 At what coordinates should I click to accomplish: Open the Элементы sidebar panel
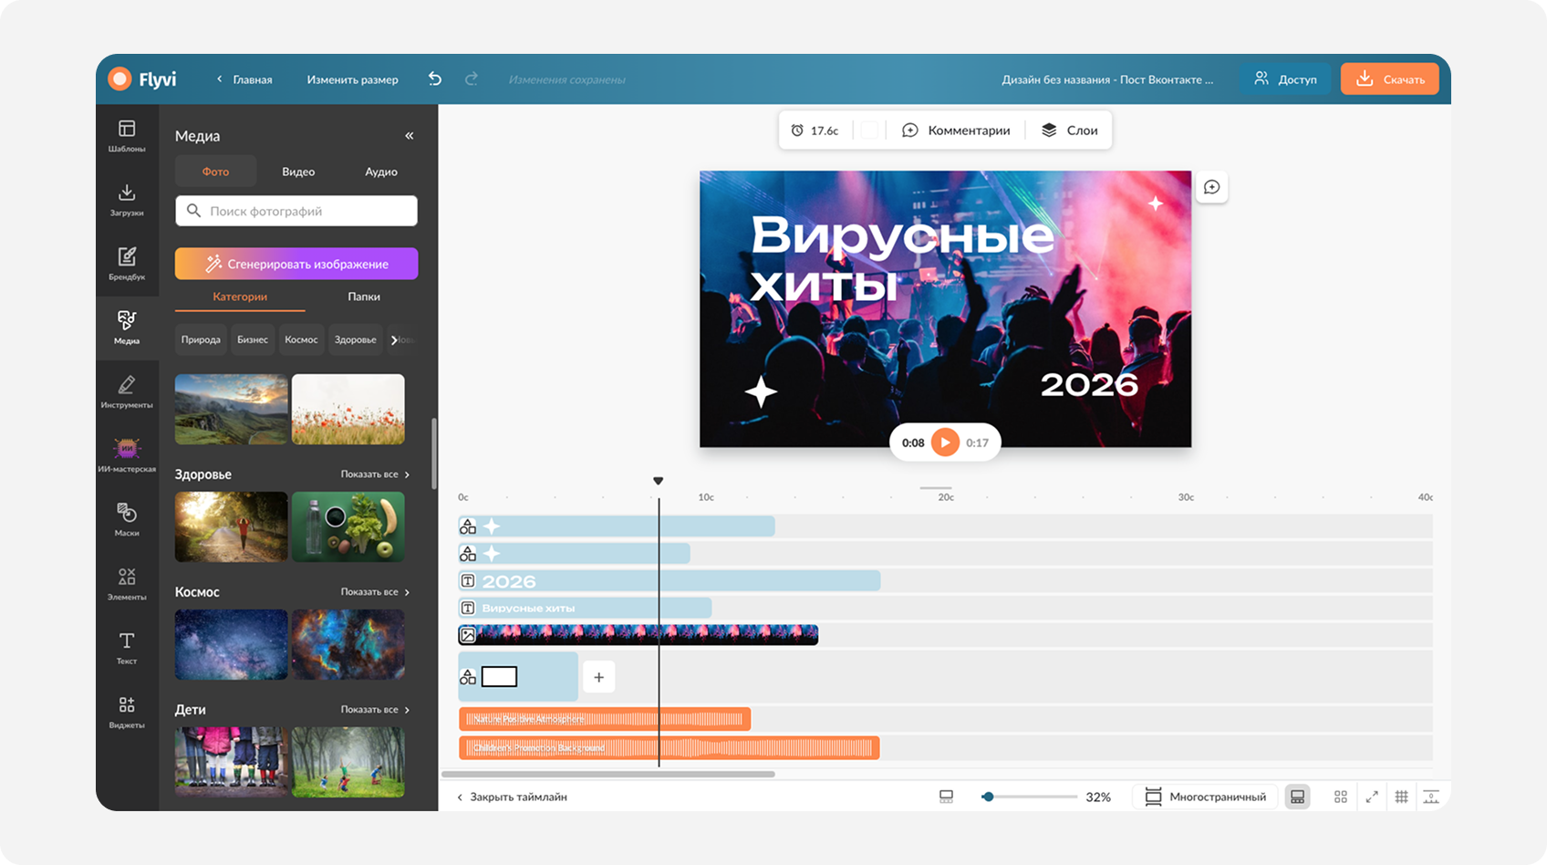click(127, 584)
